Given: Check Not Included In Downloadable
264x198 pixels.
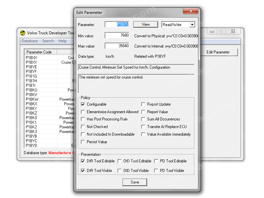Looking at the screenshot, I should [x=83, y=134].
